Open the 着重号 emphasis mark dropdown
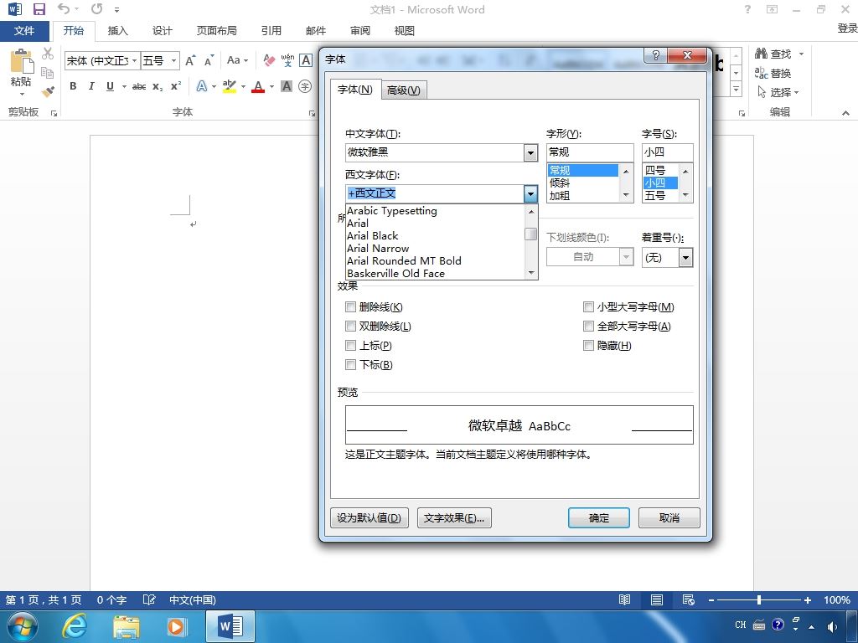This screenshot has width=858, height=643. (685, 257)
